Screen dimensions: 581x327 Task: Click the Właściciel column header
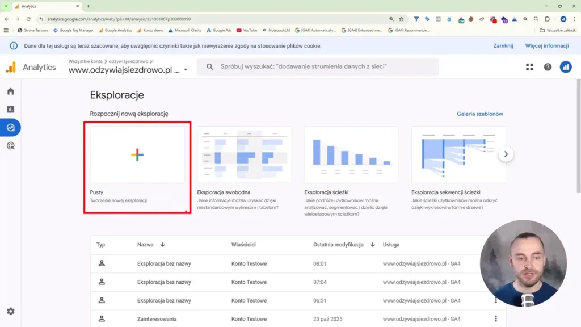click(243, 245)
